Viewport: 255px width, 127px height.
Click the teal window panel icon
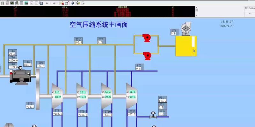pos(26,3)
